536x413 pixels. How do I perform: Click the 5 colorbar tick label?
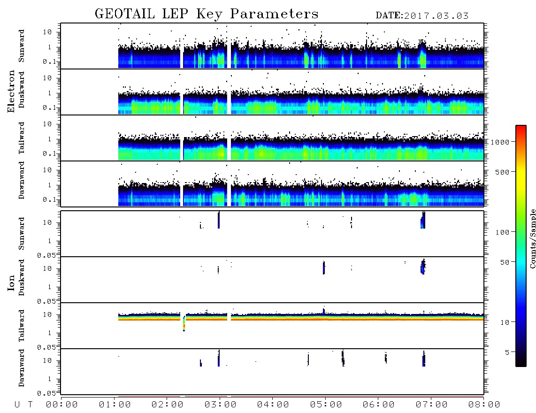pos(507,352)
